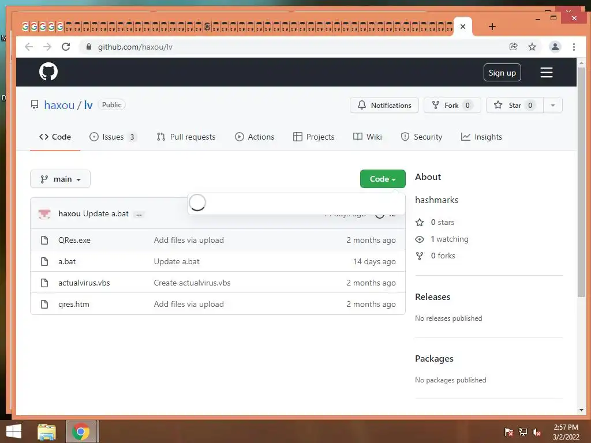Open the hamburger navigation menu

pos(546,72)
